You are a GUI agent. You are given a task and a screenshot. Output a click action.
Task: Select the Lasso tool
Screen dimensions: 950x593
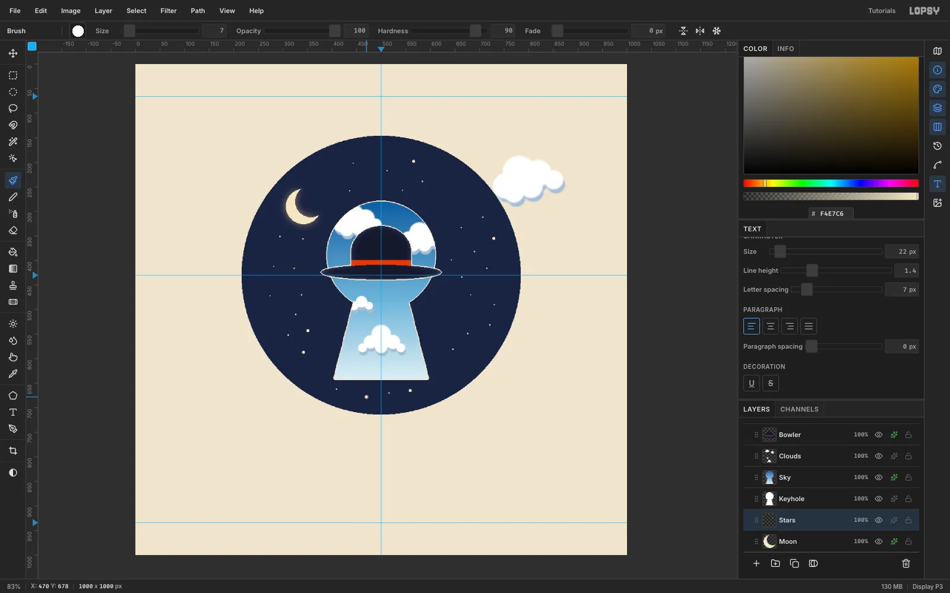(x=13, y=109)
